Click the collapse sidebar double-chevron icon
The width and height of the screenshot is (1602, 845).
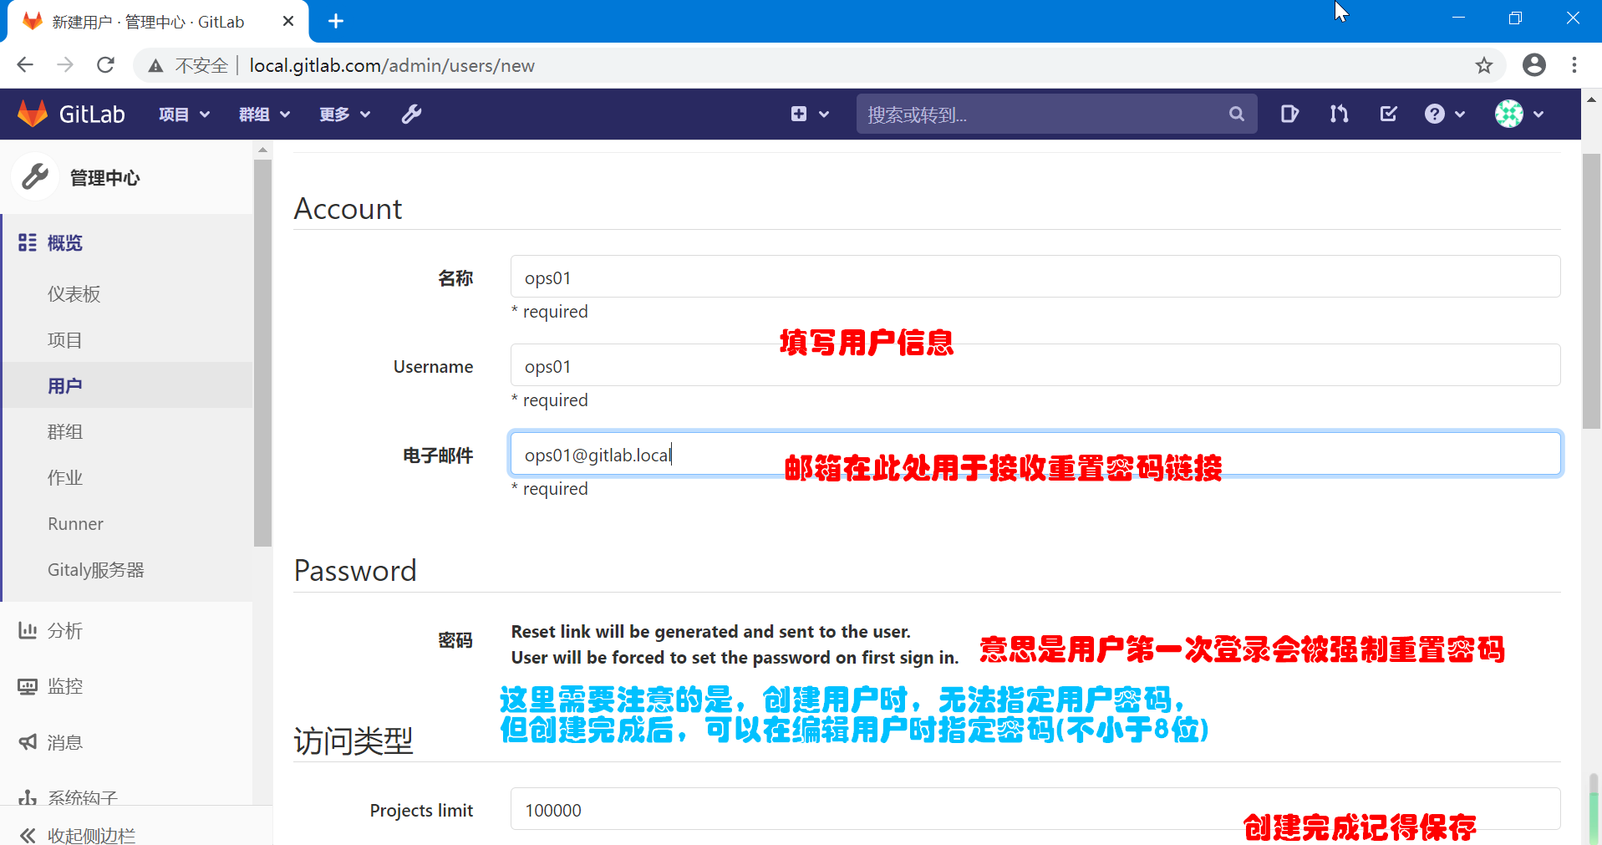(28, 835)
